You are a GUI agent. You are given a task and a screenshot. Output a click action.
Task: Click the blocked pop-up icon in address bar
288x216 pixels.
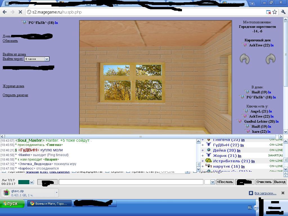point(268,12)
